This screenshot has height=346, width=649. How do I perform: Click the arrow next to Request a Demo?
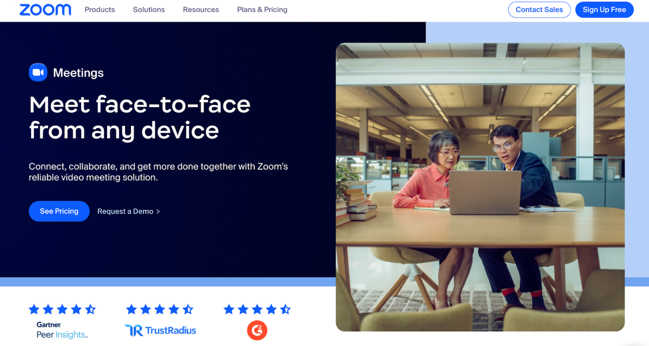[x=158, y=211]
